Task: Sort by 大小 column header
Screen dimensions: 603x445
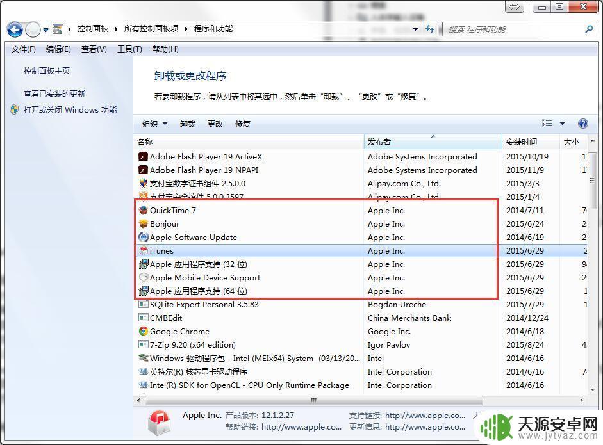Action: tap(573, 142)
